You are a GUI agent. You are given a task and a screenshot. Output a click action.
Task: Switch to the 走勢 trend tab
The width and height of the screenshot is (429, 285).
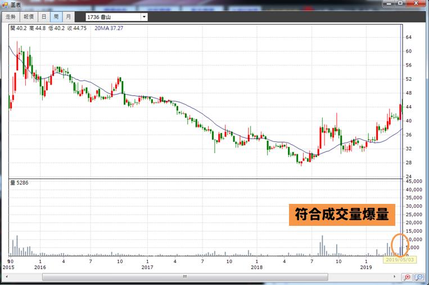point(10,17)
